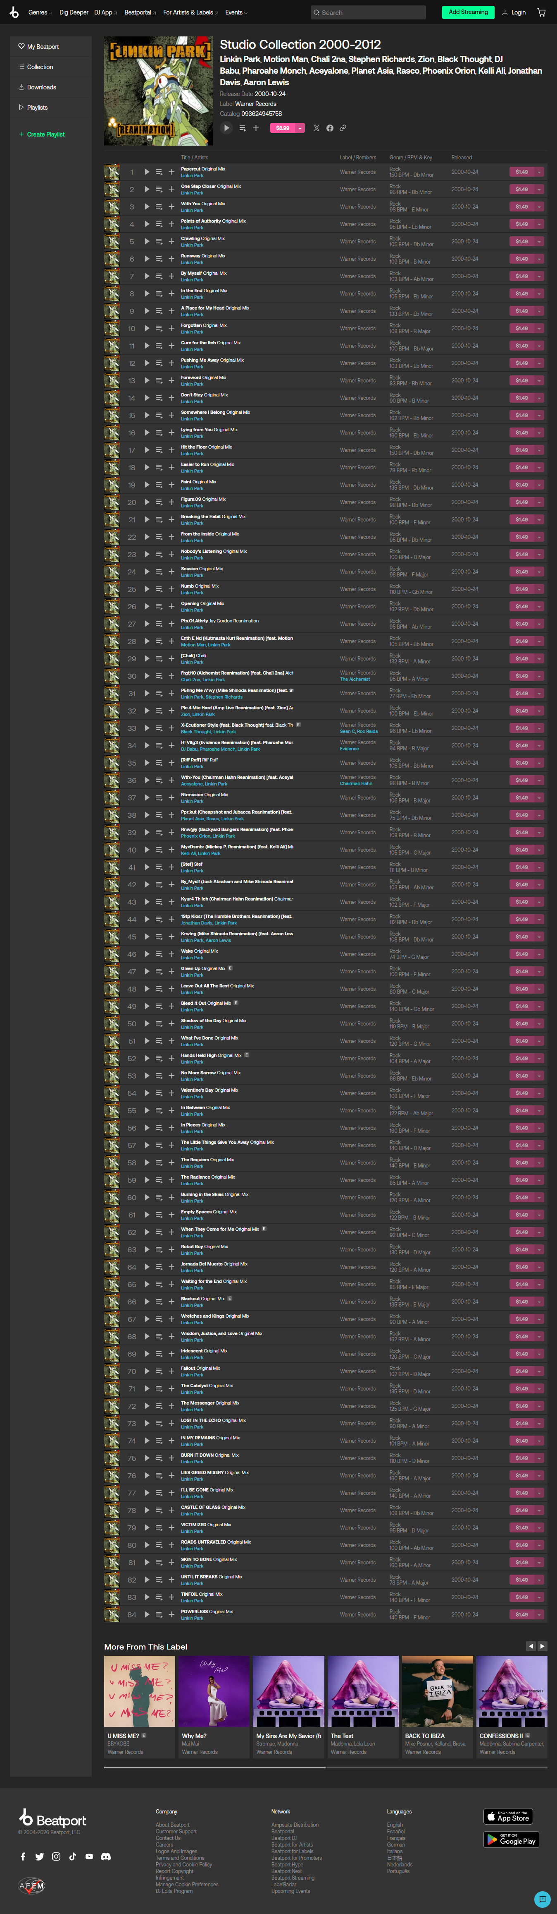Add the whole release to a playlist
The image size is (557, 1914).
tap(256, 128)
